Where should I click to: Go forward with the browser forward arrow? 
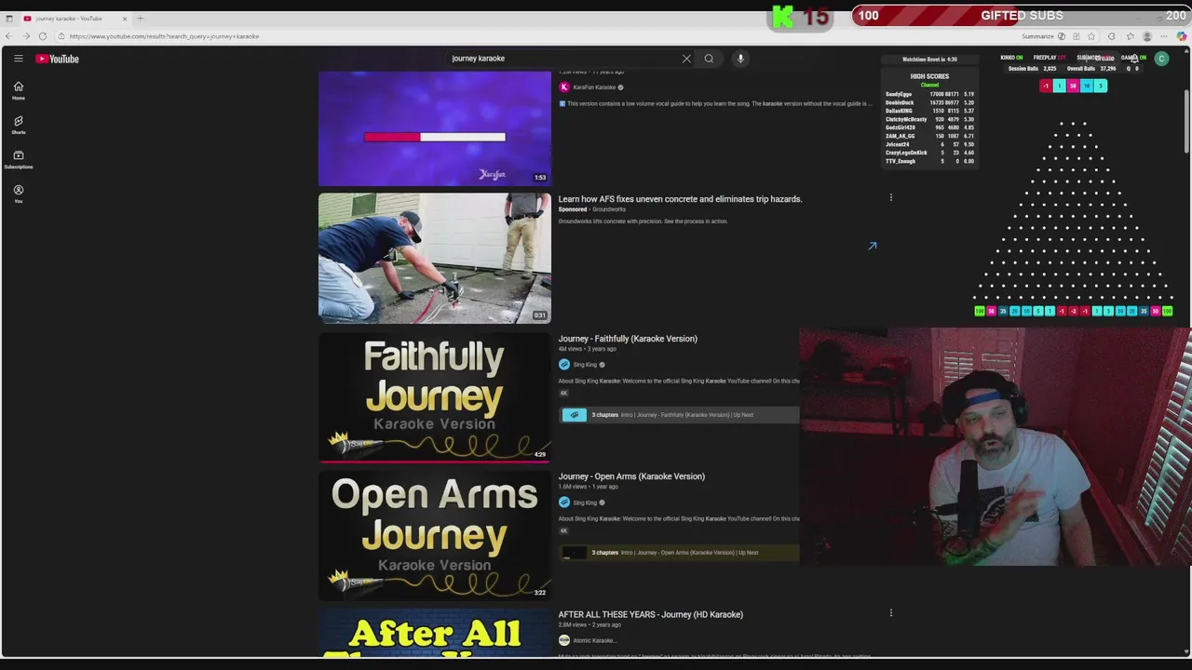tap(25, 36)
